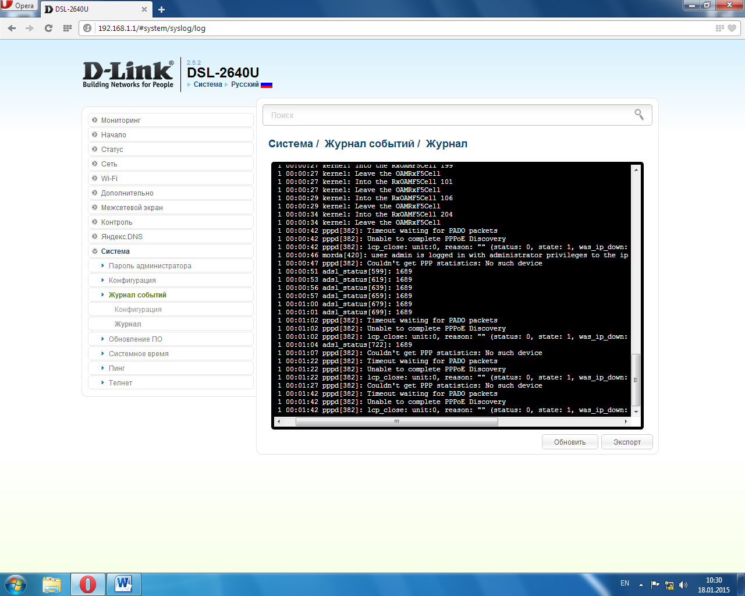Open a new tab with plus icon
The height and width of the screenshot is (596, 745).
tap(161, 9)
